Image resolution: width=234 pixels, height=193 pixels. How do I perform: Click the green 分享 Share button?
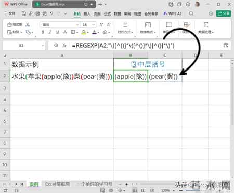pos(224,13)
